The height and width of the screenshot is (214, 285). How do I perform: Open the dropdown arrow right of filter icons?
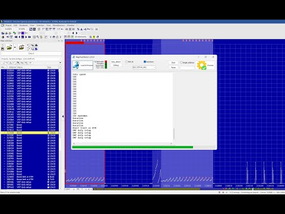(x=60, y=63)
